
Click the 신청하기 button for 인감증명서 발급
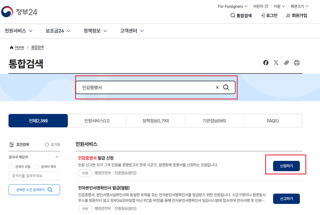click(x=286, y=165)
